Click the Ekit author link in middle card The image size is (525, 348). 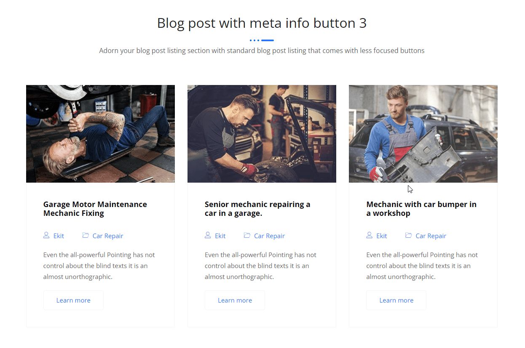220,236
